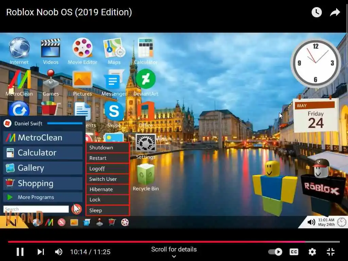Click the Scroll for details chevron
Screen dimensions: 348x261
[x=174, y=256]
